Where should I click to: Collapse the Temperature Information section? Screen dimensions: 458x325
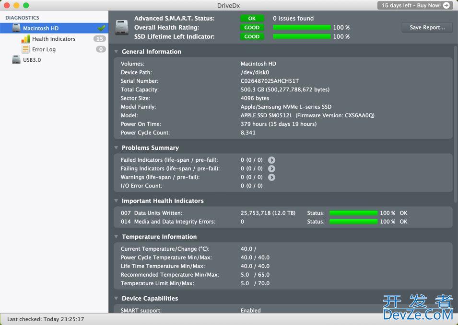(116, 236)
